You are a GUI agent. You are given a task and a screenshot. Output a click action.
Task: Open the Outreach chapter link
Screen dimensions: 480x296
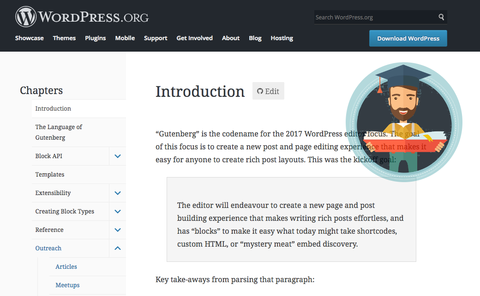pyautogui.click(x=48, y=249)
